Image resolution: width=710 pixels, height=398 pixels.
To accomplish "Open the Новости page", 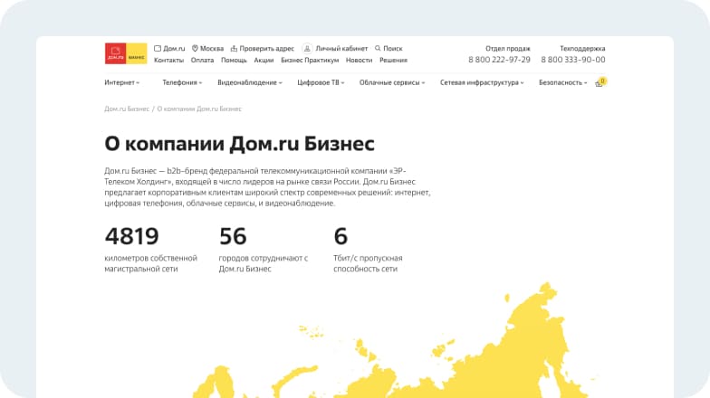I will coord(359,60).
